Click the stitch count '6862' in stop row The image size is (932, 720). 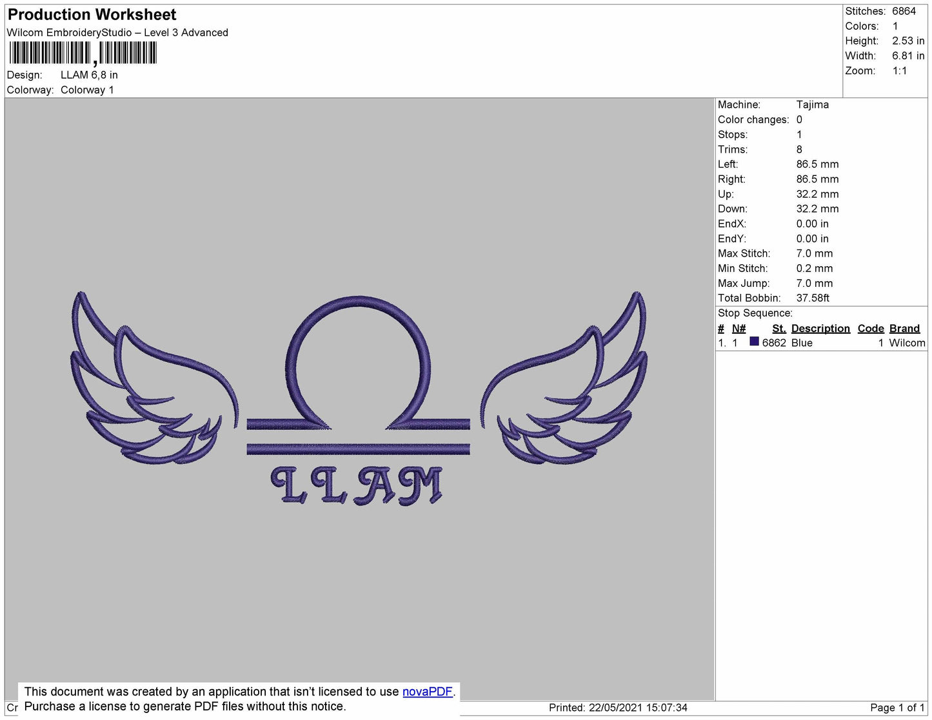[x=774, y=343]
